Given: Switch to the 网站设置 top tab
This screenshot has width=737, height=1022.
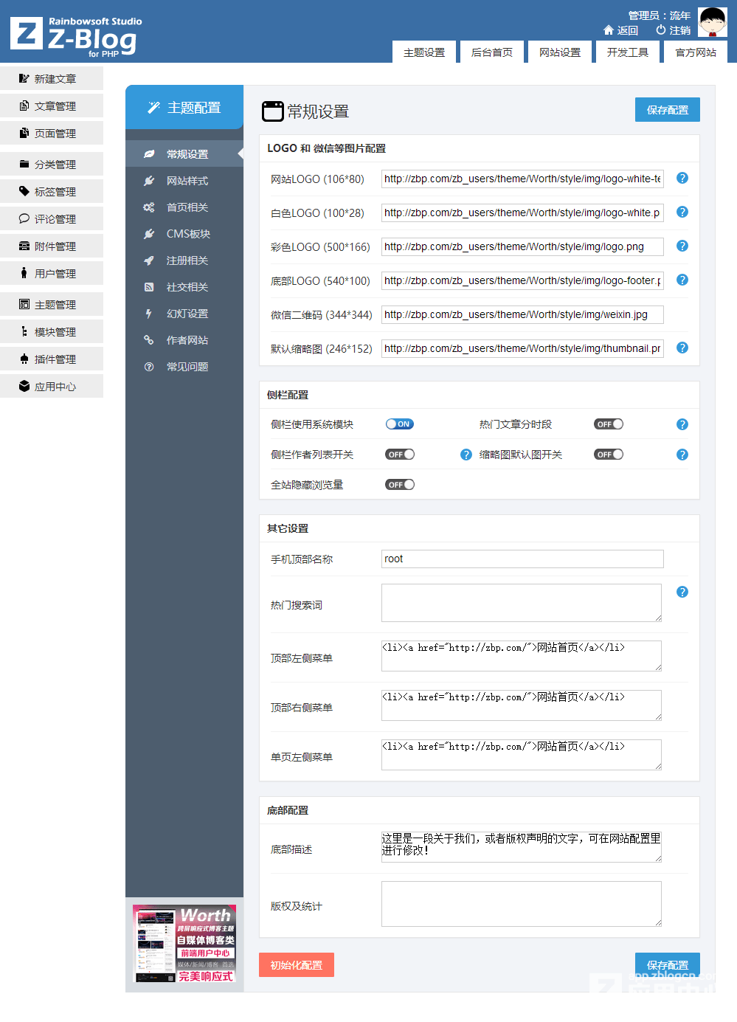Looking at the screenshot, I should (x=559, y=52).
